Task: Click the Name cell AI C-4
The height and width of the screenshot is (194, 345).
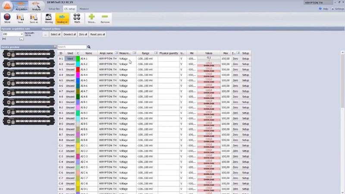Action: tap(89, 162)
